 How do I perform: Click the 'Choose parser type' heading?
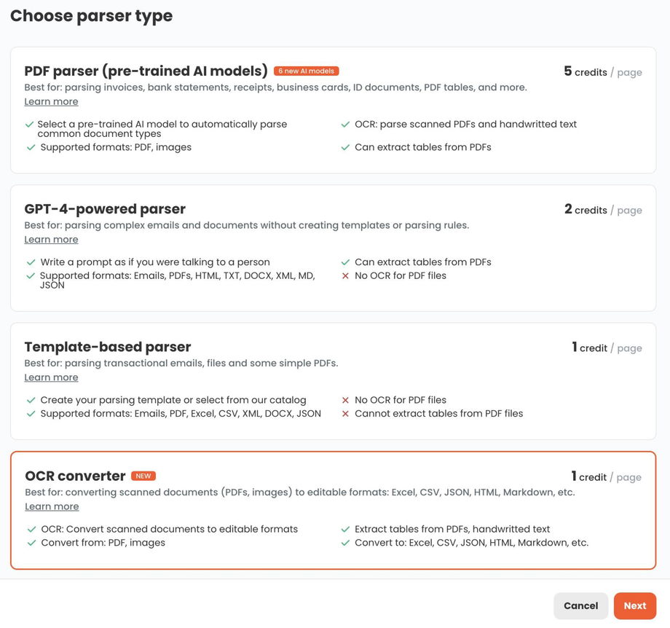click(x=91, y=15)
